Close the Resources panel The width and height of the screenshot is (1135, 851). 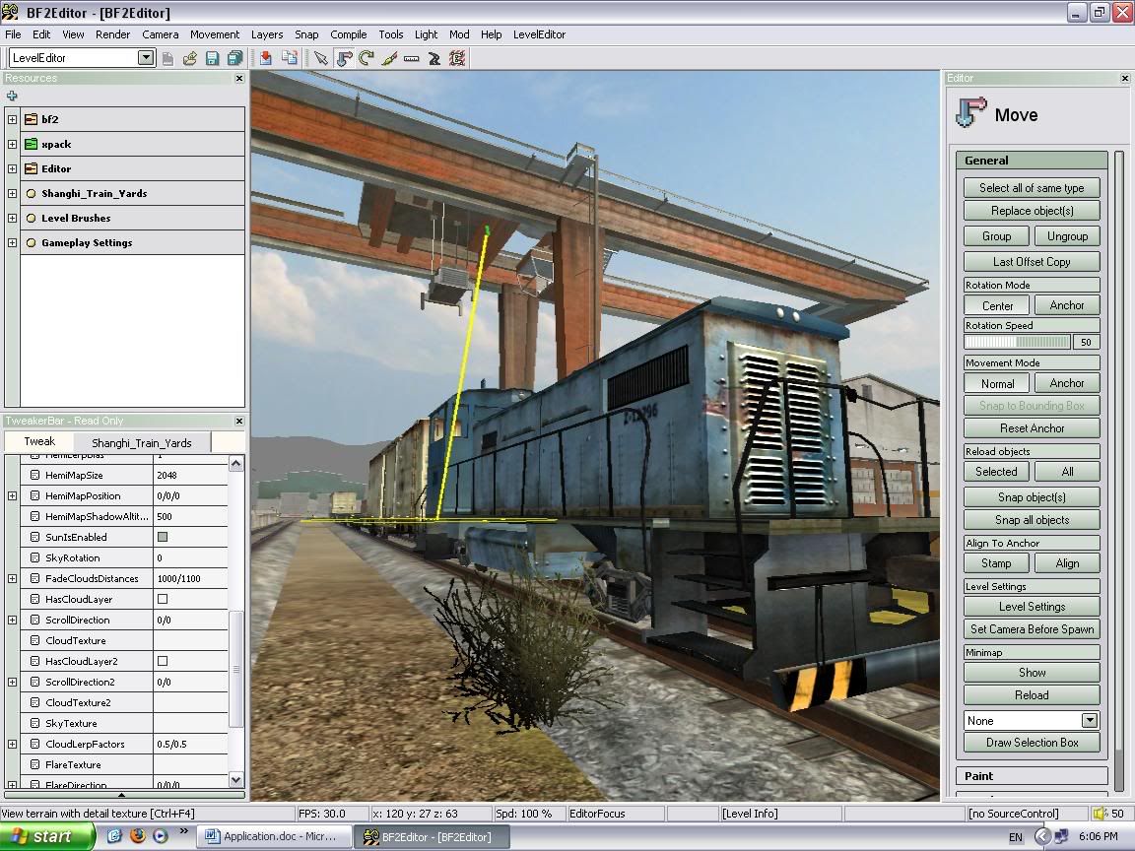pos(239,78)
